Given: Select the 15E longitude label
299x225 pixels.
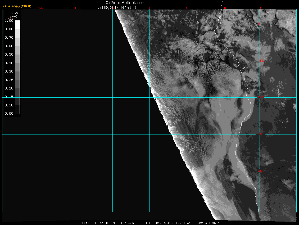Looking at the screenshot, I should click(261, 8).
